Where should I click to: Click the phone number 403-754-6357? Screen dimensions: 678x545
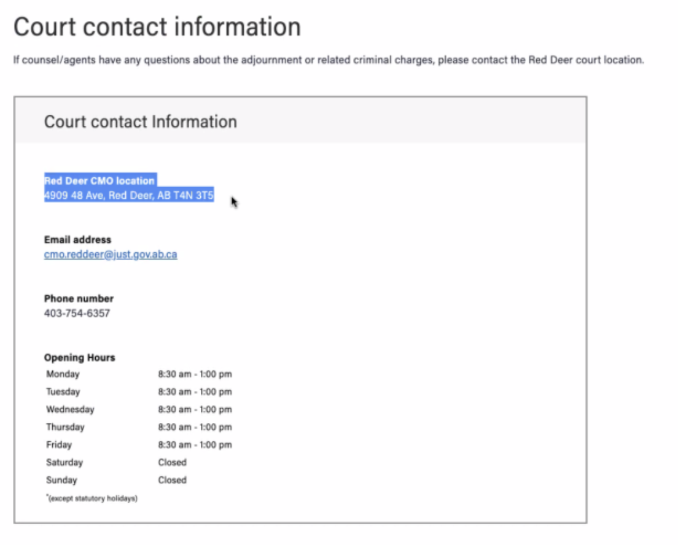pos(77,314)
